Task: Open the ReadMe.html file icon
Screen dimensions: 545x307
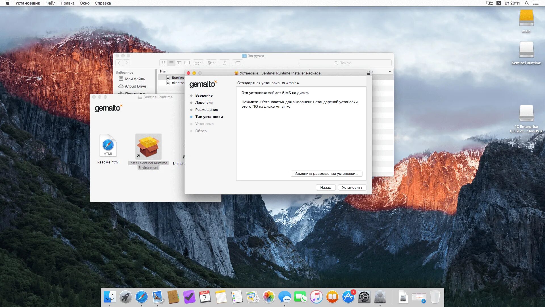Action: [x=108, y=146]
